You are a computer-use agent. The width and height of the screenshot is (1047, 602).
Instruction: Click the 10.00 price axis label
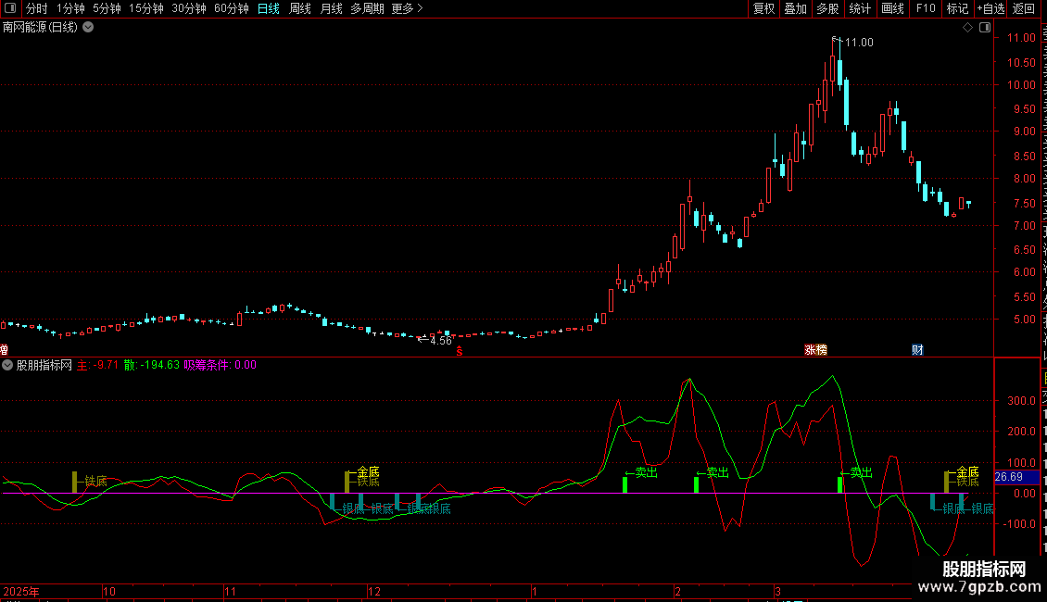[x=1021, y=85]
